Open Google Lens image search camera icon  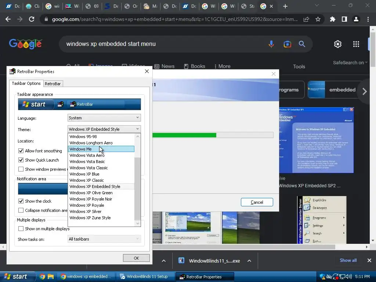pos(287,44)
